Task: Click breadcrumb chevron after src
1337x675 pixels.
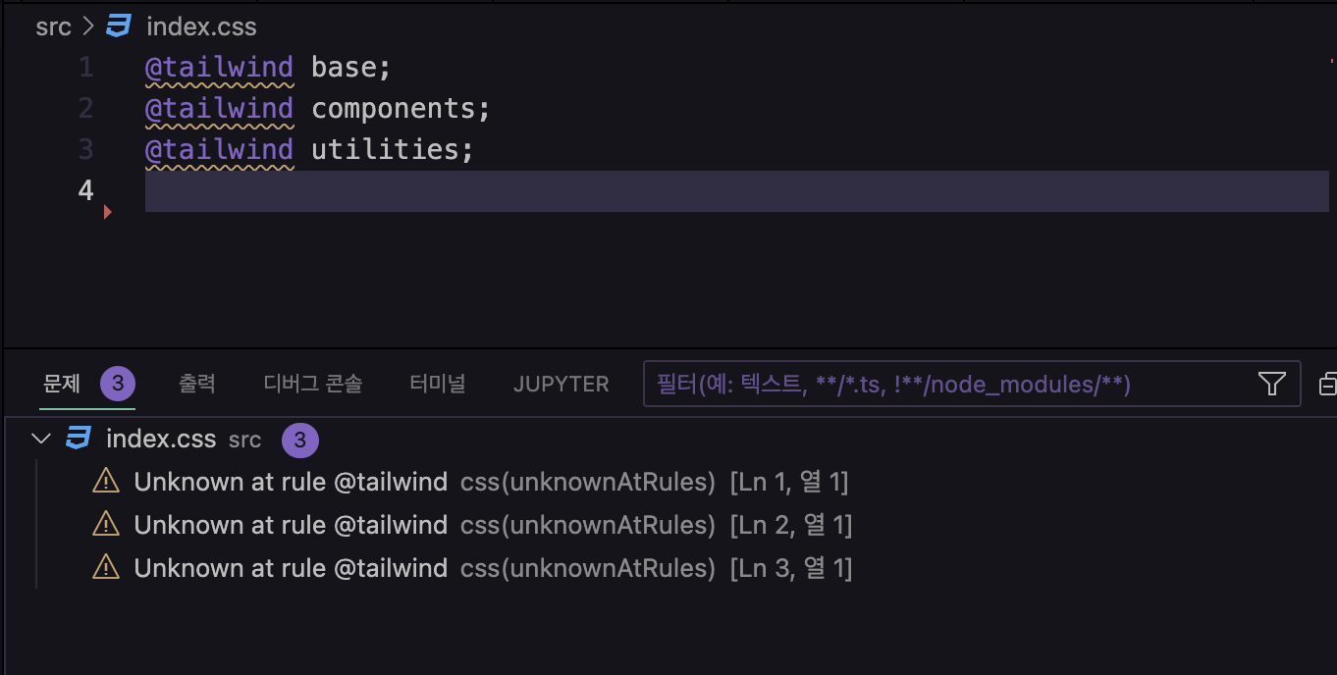Action: (88, 26)
